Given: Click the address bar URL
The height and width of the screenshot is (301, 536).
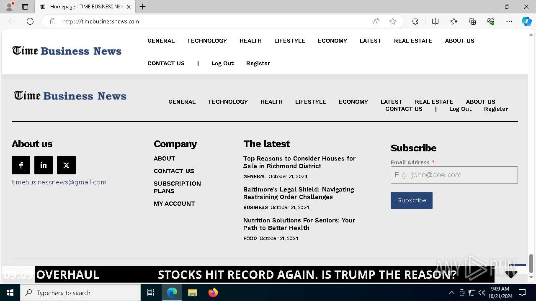Looking at the screenshot, I should pos(100,21).
